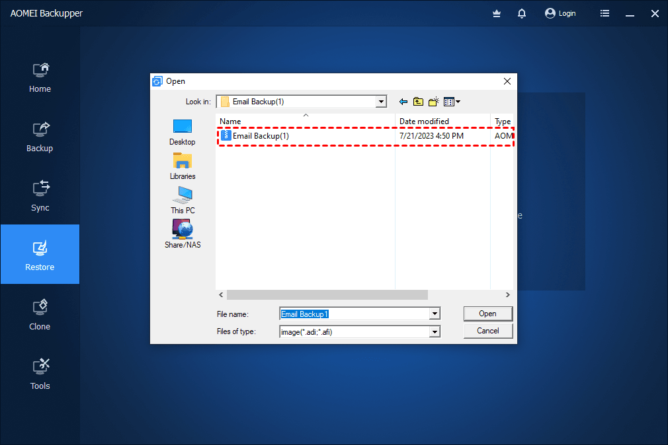This screenshot has height=445, width=668.
Task: Expand the File name dropdown arrow
Action: (x=434, y=314)
